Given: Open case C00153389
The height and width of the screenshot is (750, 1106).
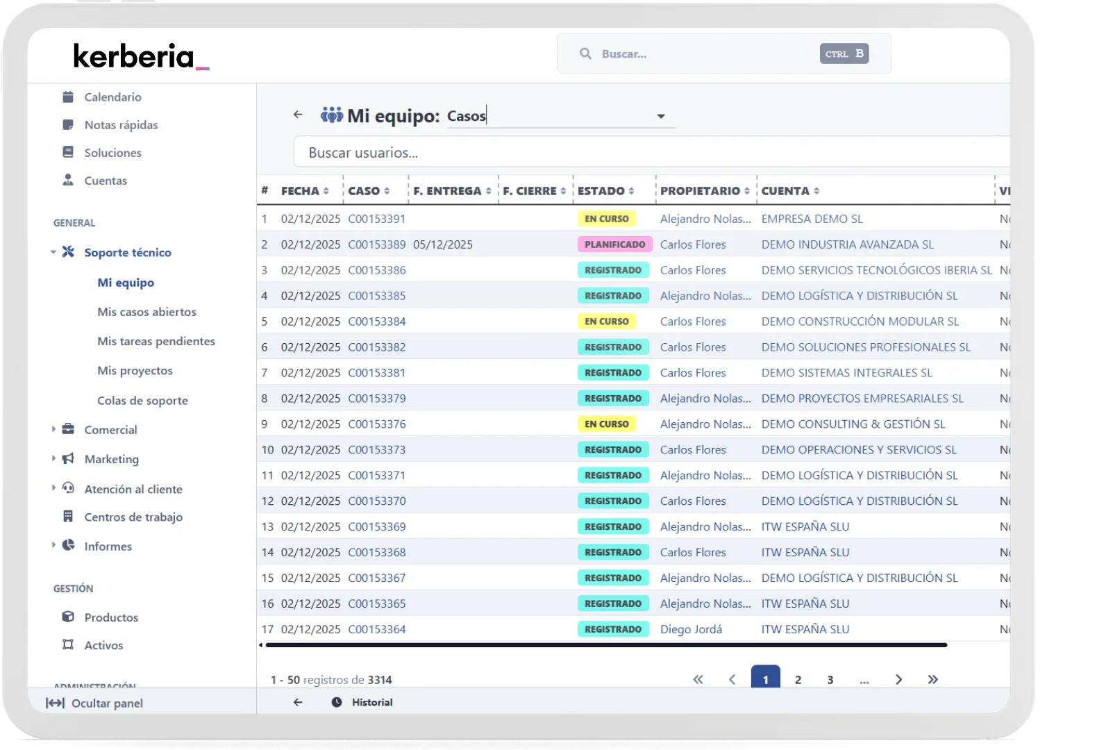Looking at the screenshot, I should click(377, 244).
